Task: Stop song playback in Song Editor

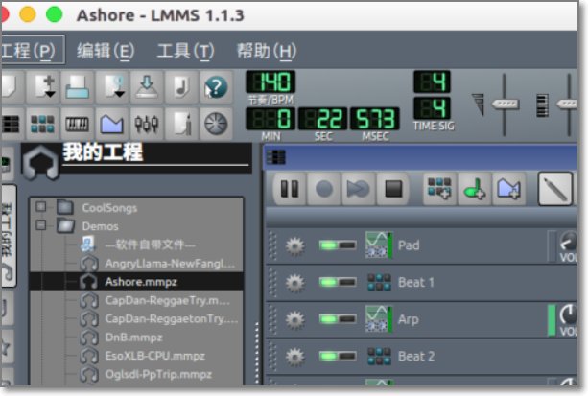Action: (393, 189)
